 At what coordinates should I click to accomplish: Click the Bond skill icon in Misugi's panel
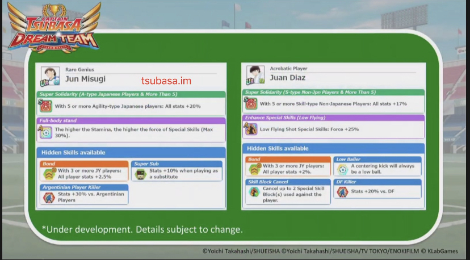(x=49, y=173)
